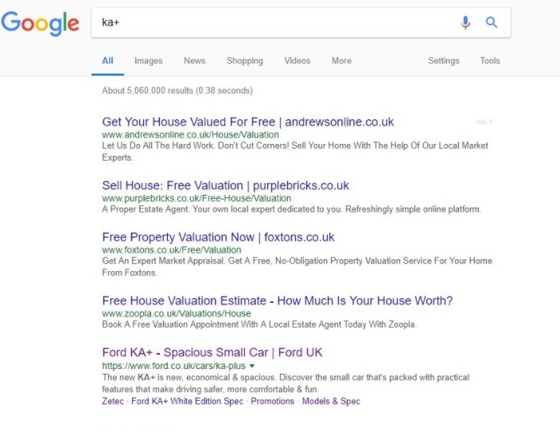
Task: Open the Settings menu
Action: (x=444, y=60)
